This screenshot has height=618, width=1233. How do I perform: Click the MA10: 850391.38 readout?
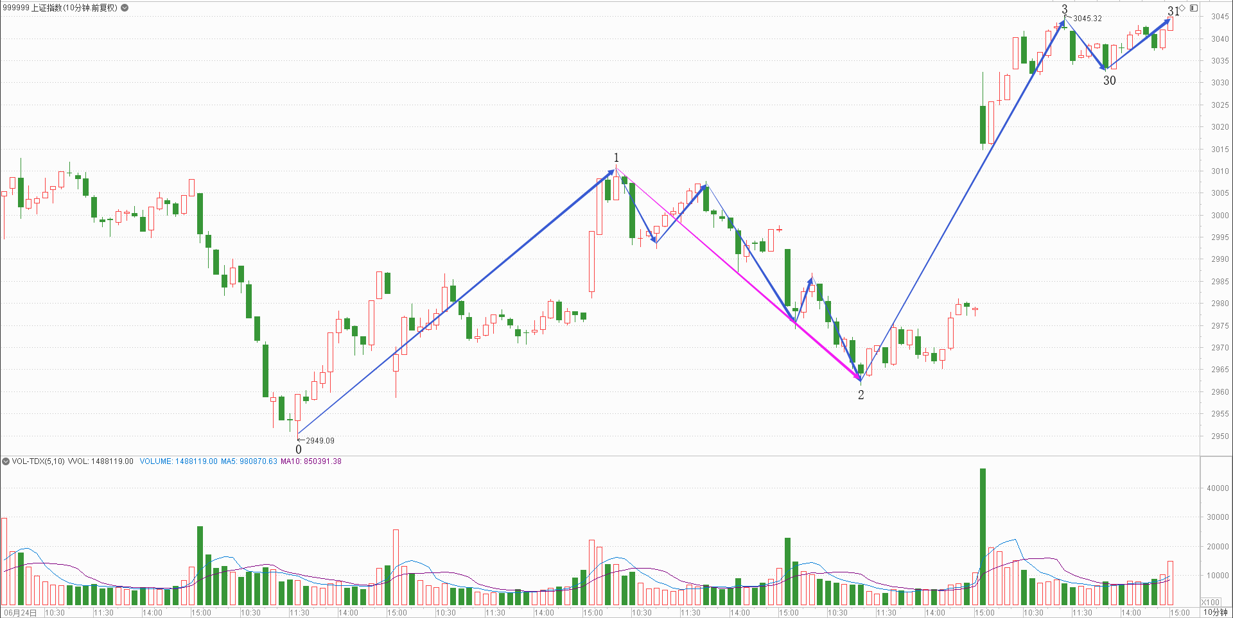point(311,461)
